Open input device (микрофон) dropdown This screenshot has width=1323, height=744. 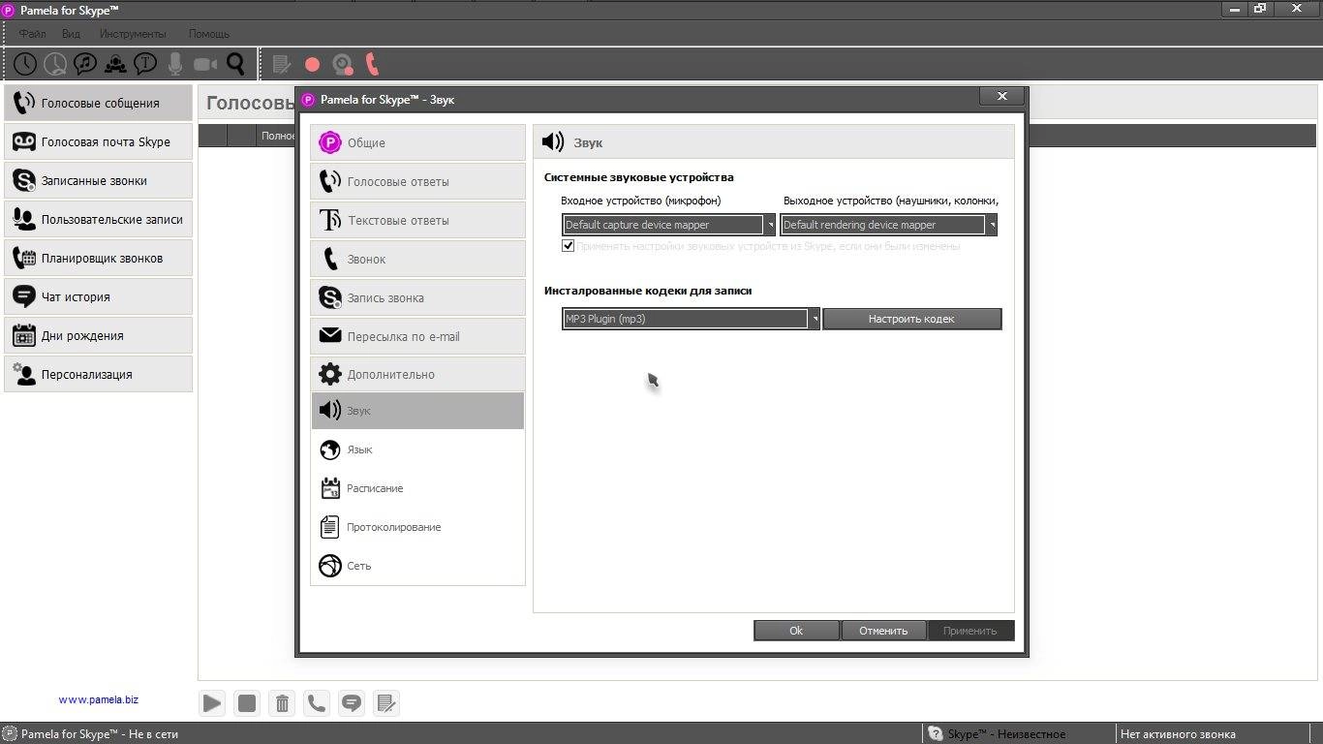(668, 225)
